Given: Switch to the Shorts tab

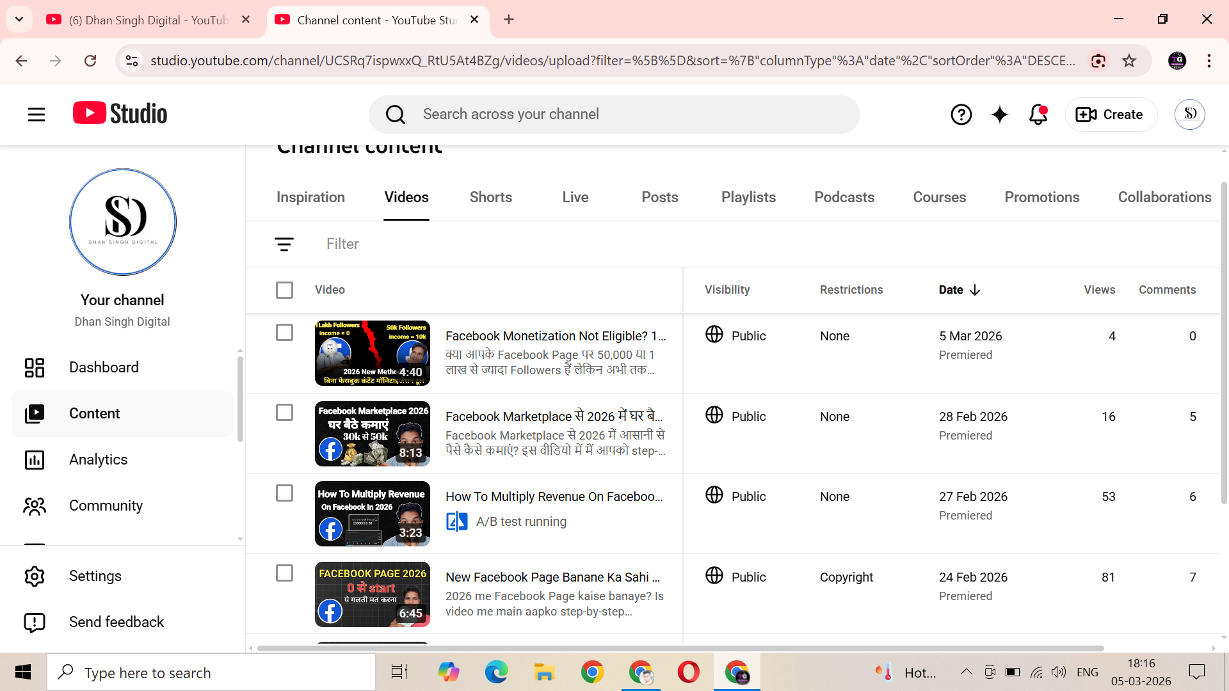Looking at the screenshot, I should [490, 197].
